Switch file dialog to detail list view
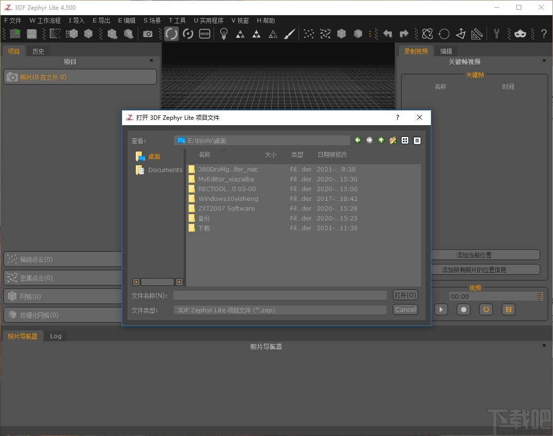 tap(417, 140)
